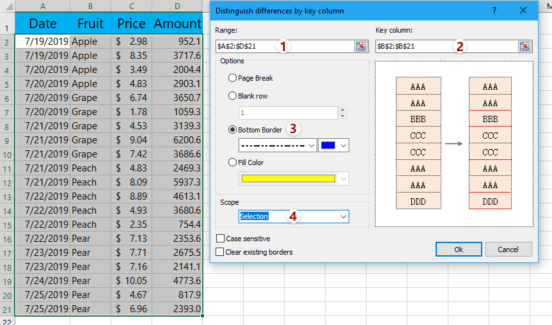This screenshot has width=552, height=325.
Task: Enable the Case sensitive checkbox
Action: [221, 239]
